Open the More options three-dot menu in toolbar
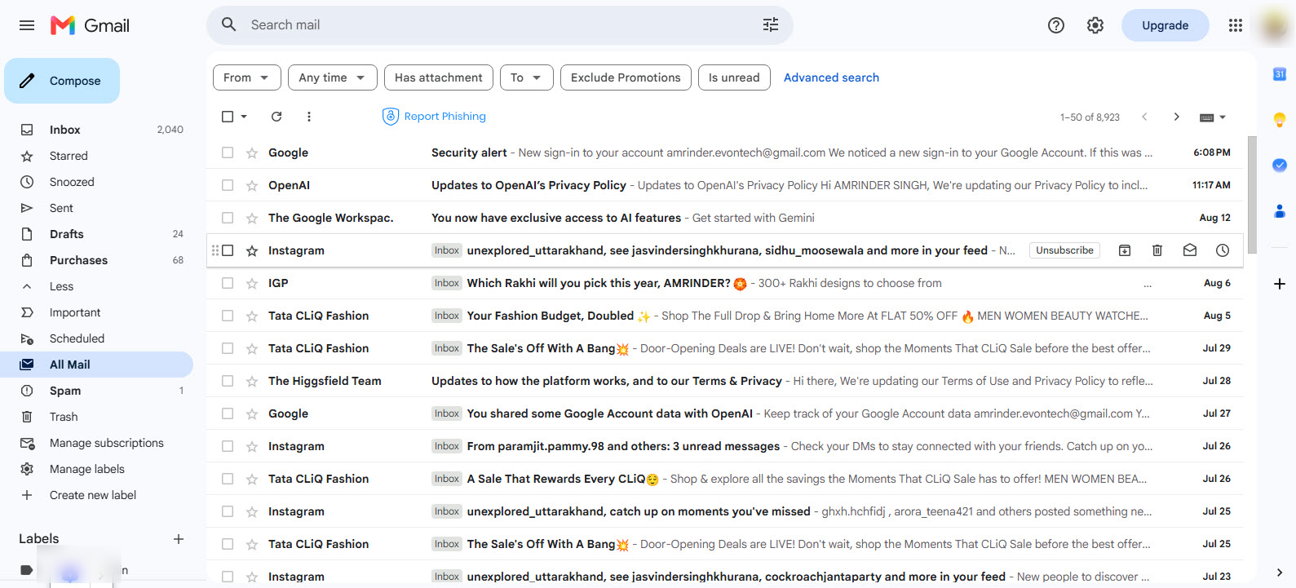Viewport: 1296px width, 588px height. pyautogui.click(x=309, y=117)
